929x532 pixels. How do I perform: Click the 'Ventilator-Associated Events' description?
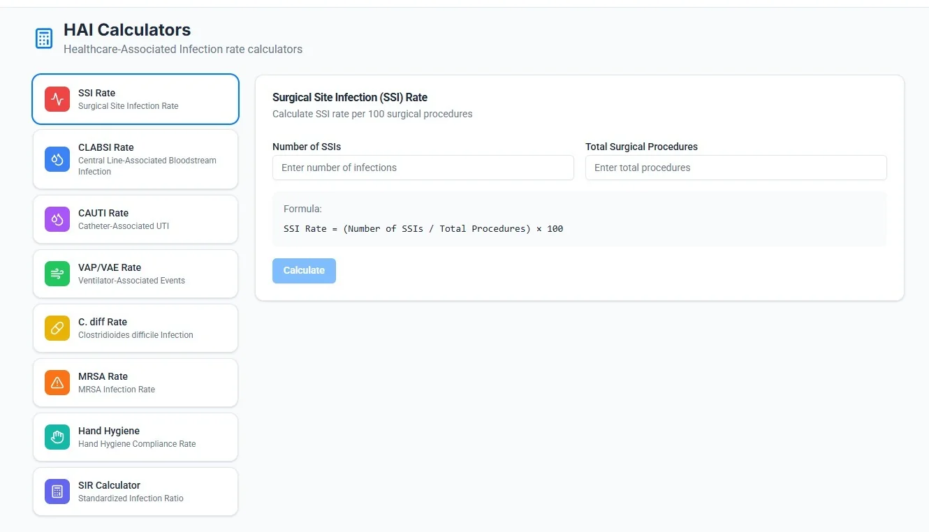pos(131,281)
